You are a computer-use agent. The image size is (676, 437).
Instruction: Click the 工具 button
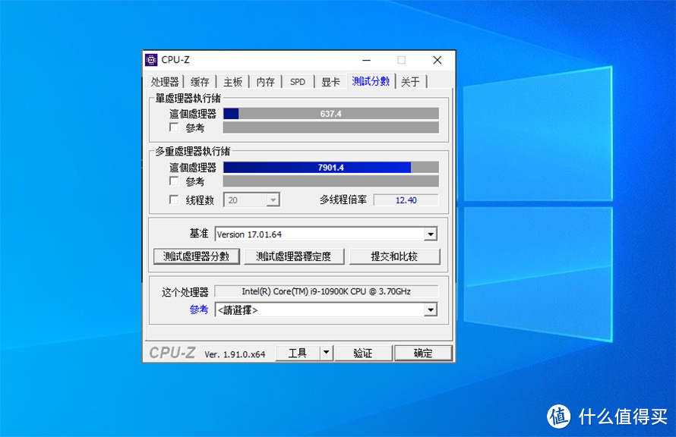pos(298,353)
